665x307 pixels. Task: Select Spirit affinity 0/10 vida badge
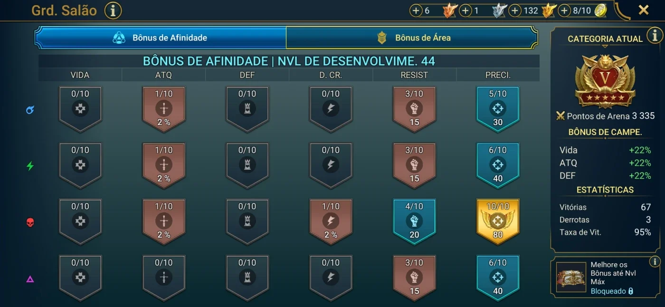(x=80, y=165)
